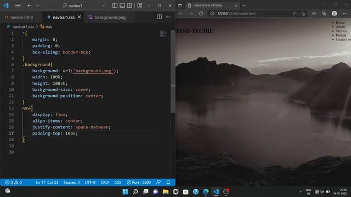The image size is (351, 197).
Task: Open the 'background.png' url link in code
Action: click(93, 71)
